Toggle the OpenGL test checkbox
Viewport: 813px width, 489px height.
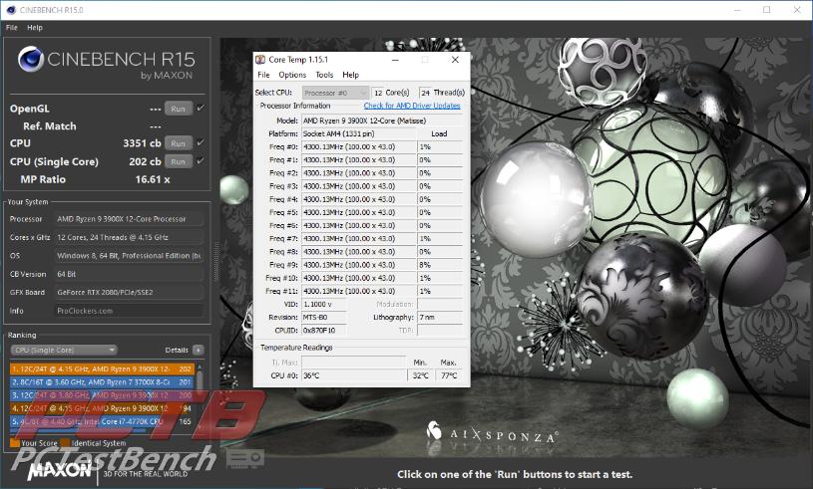[x=201, y=109]
